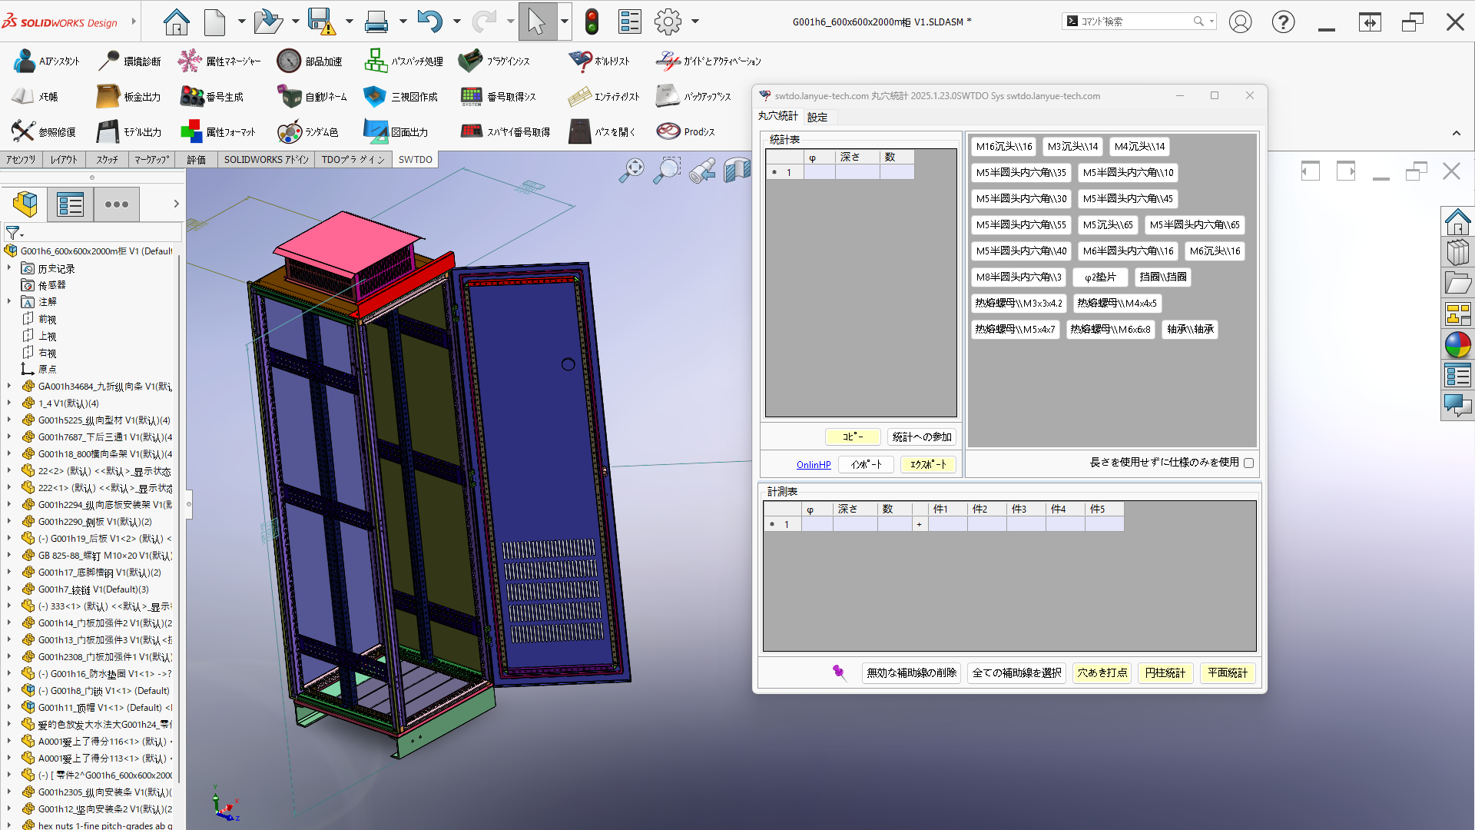Click the ランダム色 palette icon
This screenshot has width=1475, height=830.
coord(290,132)
